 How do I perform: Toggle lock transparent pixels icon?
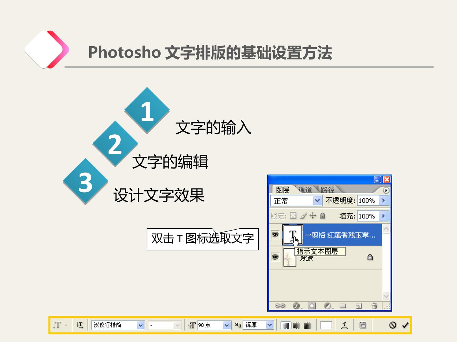click(293, 216)
